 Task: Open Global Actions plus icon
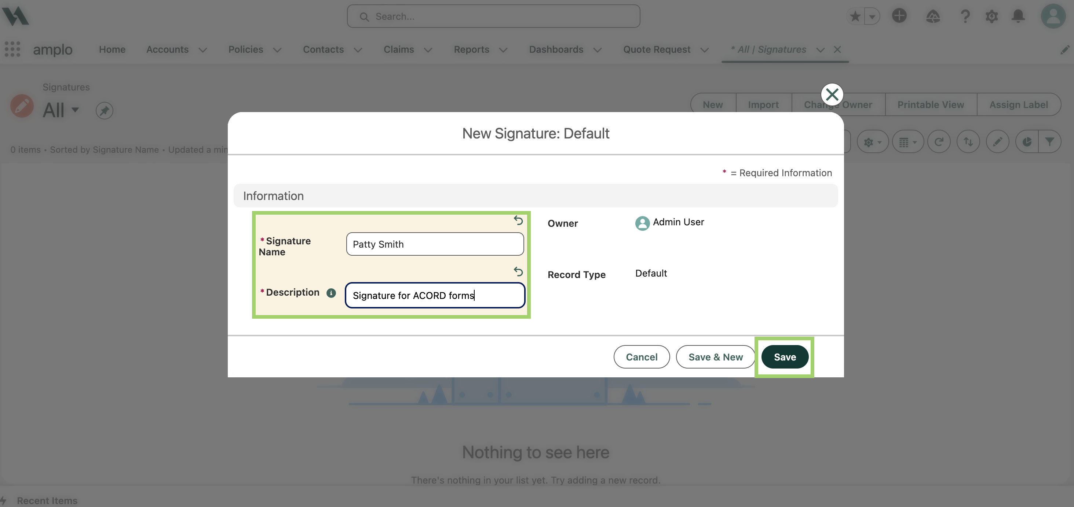(899, 16)
